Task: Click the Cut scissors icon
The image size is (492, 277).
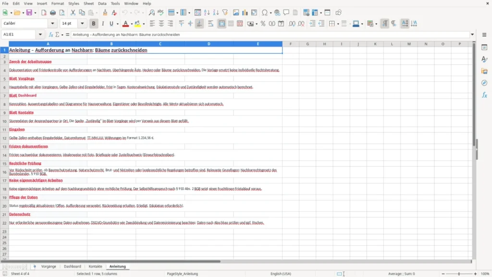Action: pyautogui.click(x=73, y=13)
